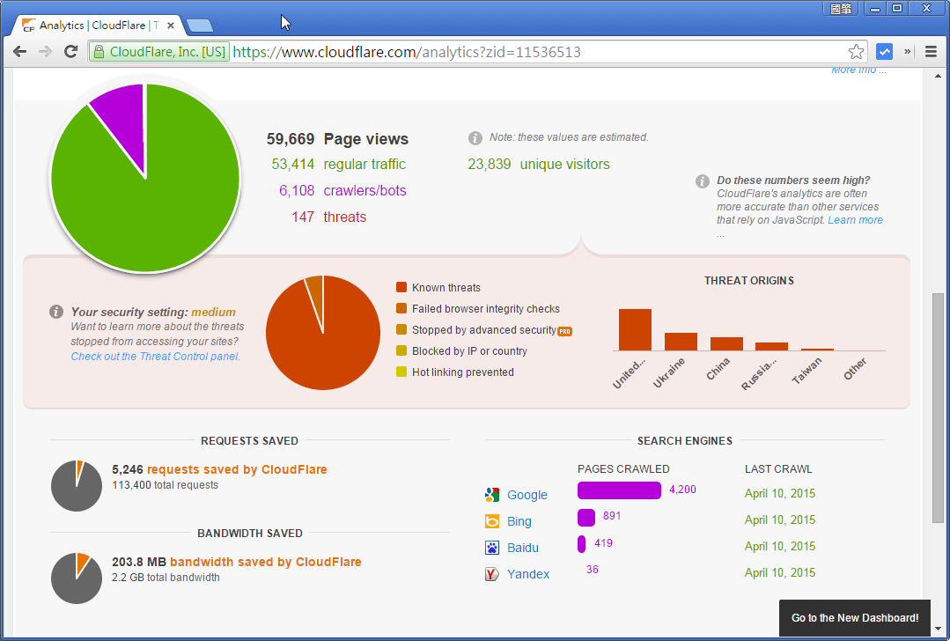Screen dimensions: 950x641
Task: Expand the extensions overflow chevron
Action: (x=906, y=51)
